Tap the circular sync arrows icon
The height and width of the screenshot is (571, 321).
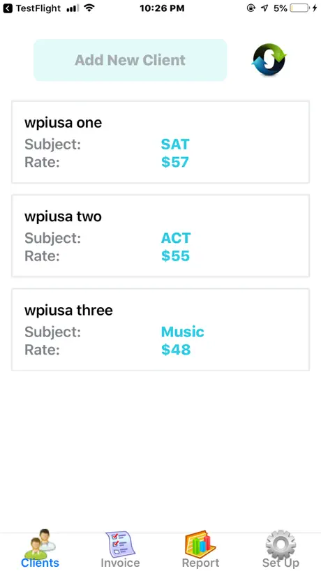tap(269, 60)
